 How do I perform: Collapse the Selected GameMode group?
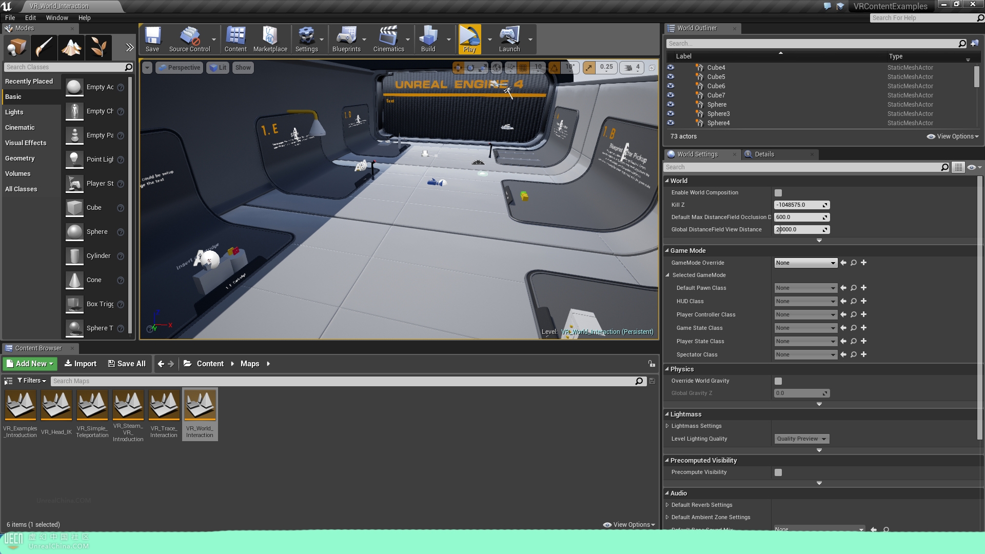click(667, 275)
